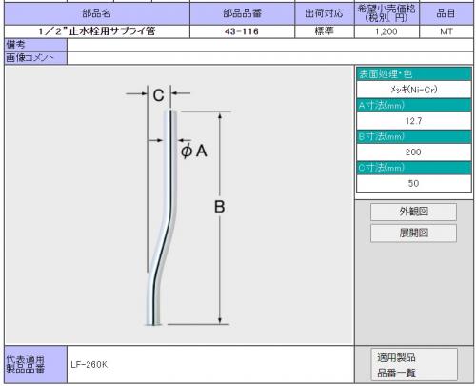
Task: Click the LF-260K product number text
Action: click(x=89, y=364)
